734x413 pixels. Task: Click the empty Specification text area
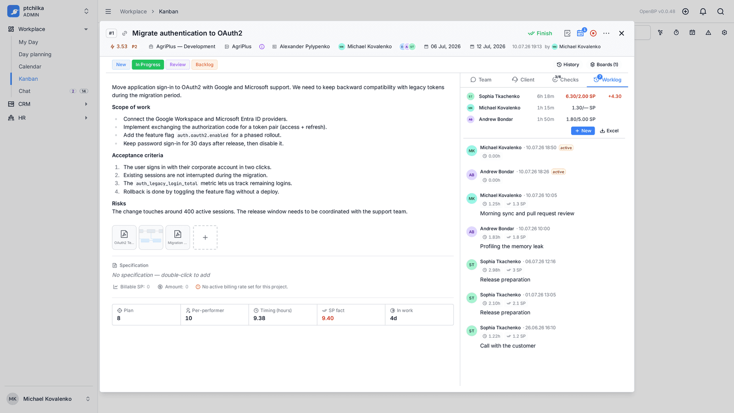[x=161, y=275]
